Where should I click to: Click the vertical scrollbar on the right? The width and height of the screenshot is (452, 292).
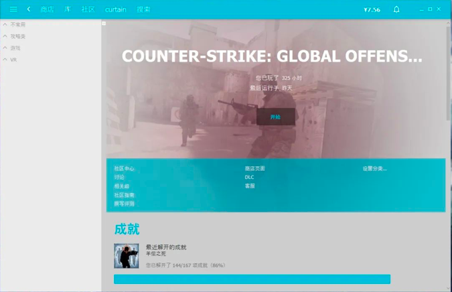tap(448, 74)
